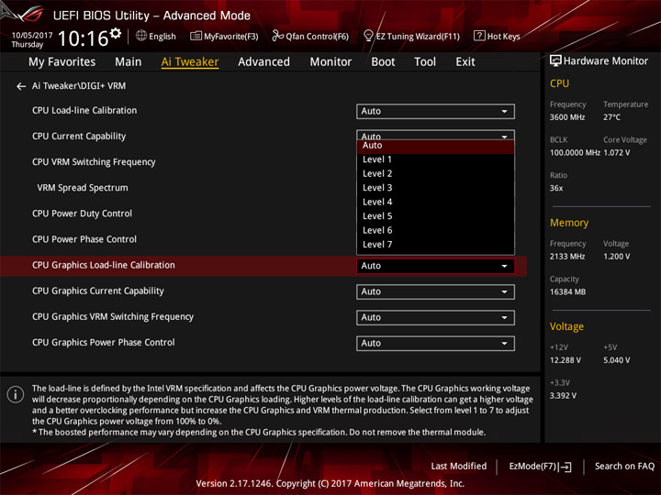Click Search on FAQ
The height and width of the screenshot is (495, 661).
pyautogui.click(x=624, y=467)
